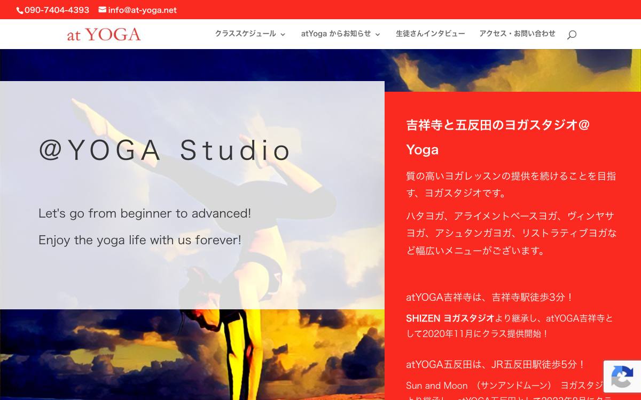Email info@at-yoga.net link
This screenshot has height=400, width=641.
click(142, 10)
